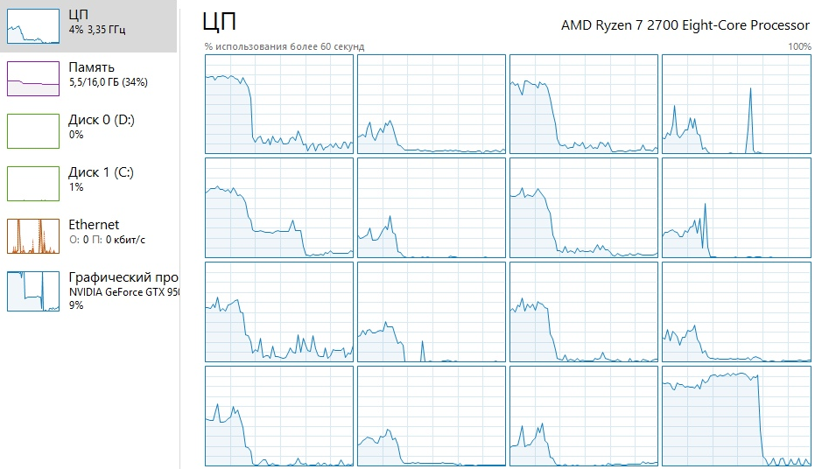Click the 5,5/16,0 ГБ (34%) memory reading
This screenshot has height=469, width=815.
point(109,82)
